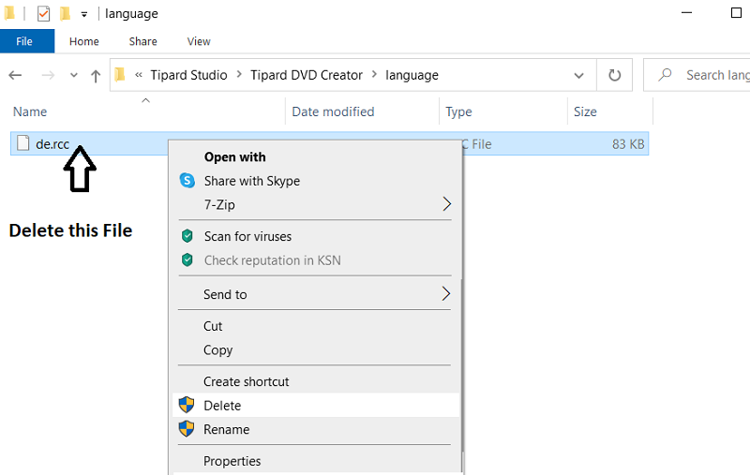Click the Back arrow navigation button
Image resolution: width=750 pixels, height=475 pixels.
coord(16,76)
